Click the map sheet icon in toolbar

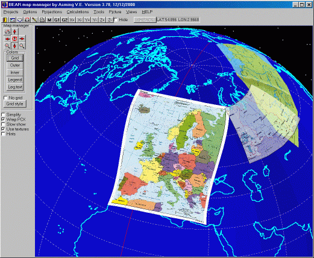click(x=20, y=20)
